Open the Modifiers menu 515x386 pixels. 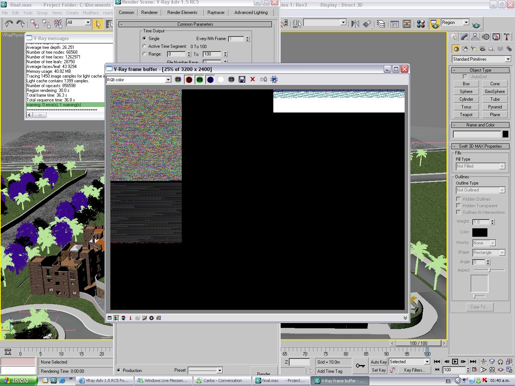(90, 12)
